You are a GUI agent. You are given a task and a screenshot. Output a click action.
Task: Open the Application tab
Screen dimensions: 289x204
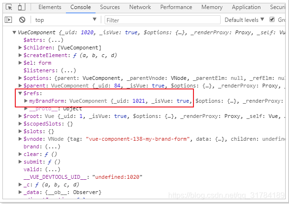pos(246,7)
